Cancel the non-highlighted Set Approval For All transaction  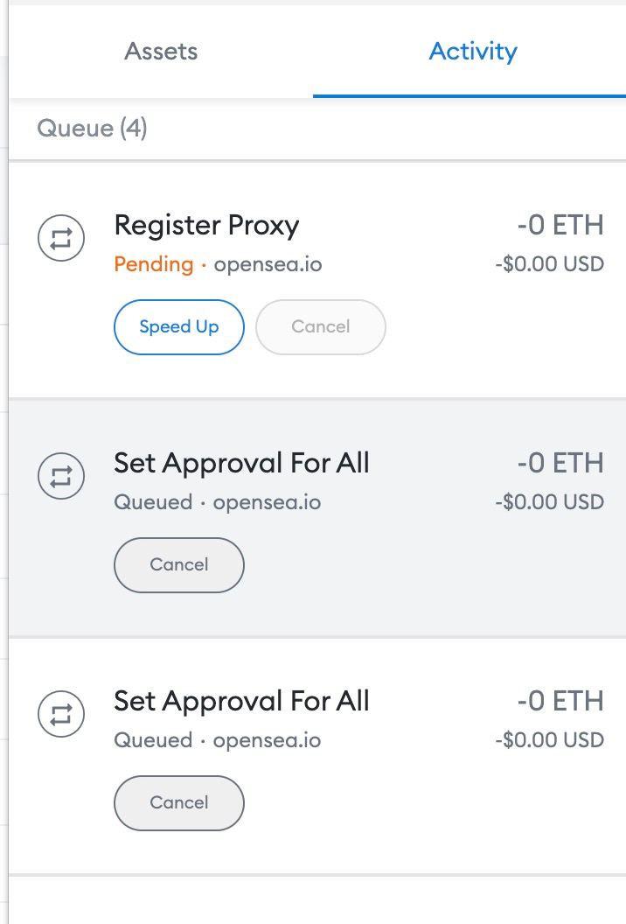tap(179, 803)
